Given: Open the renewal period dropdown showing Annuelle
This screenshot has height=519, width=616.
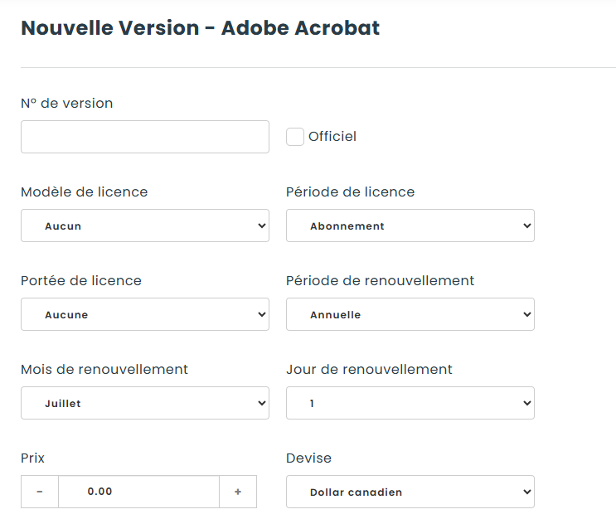Looking at the screenshot, I should pyautogui.click(x=410, y=314).
